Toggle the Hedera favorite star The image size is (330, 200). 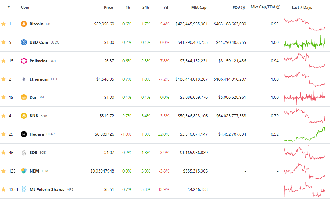click(x=3, y=134)
